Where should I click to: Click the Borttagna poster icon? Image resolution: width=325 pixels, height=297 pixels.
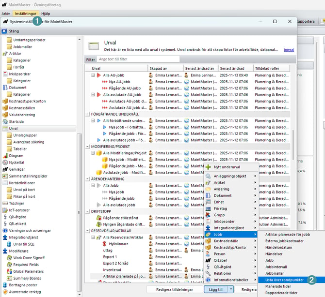coord(5,285)
